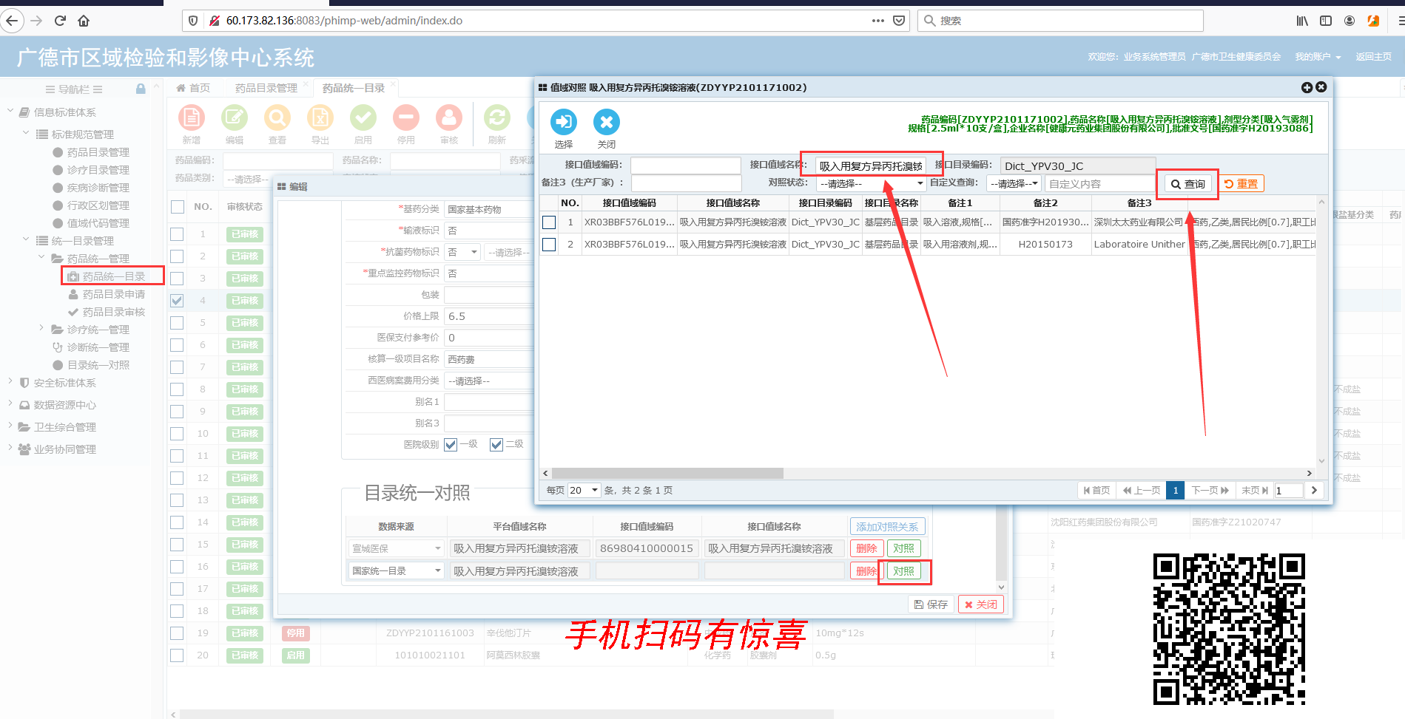Open the 国家统一目录 data source dropdown
The width and height of the screenshot is (1405, 719).
point(396,571)
